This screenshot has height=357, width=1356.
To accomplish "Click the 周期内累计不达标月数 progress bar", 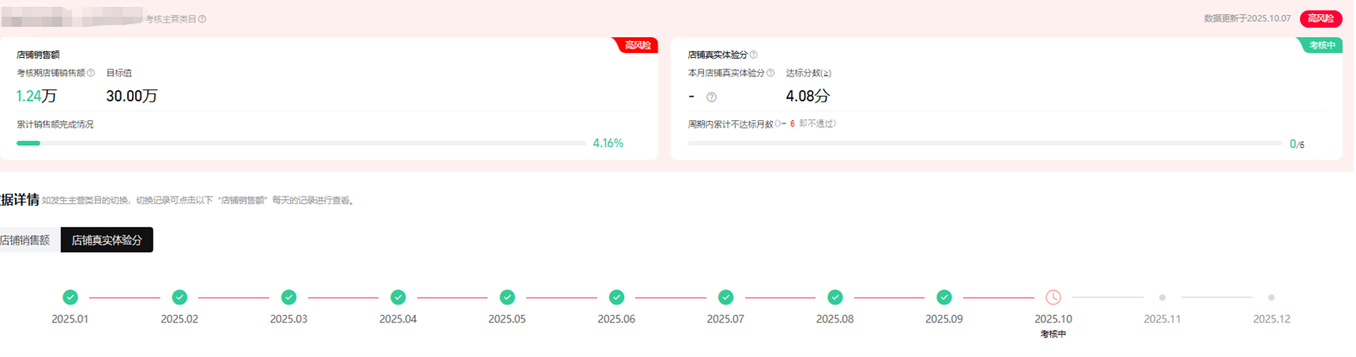I will click(984, 144).
